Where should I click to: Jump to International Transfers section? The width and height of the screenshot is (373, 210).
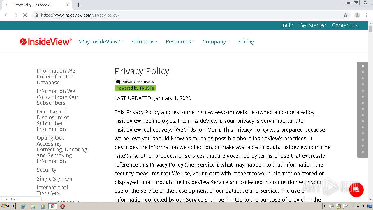pyautogui.click(x=52, y=190)
